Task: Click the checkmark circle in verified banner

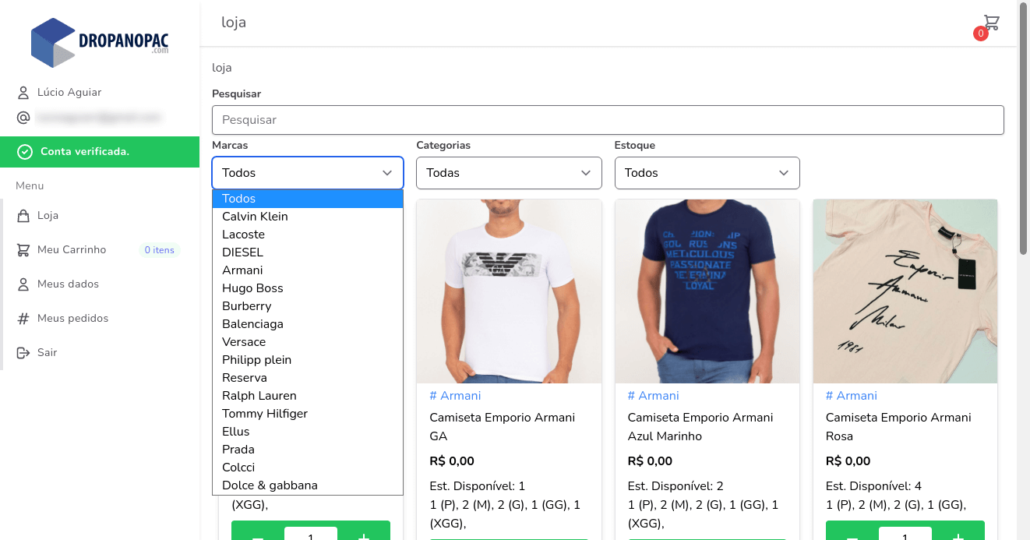Action: coord(25,152)
